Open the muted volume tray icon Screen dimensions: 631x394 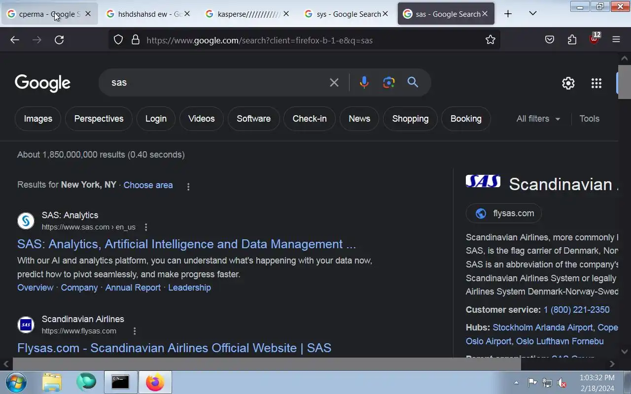point(561,383)
